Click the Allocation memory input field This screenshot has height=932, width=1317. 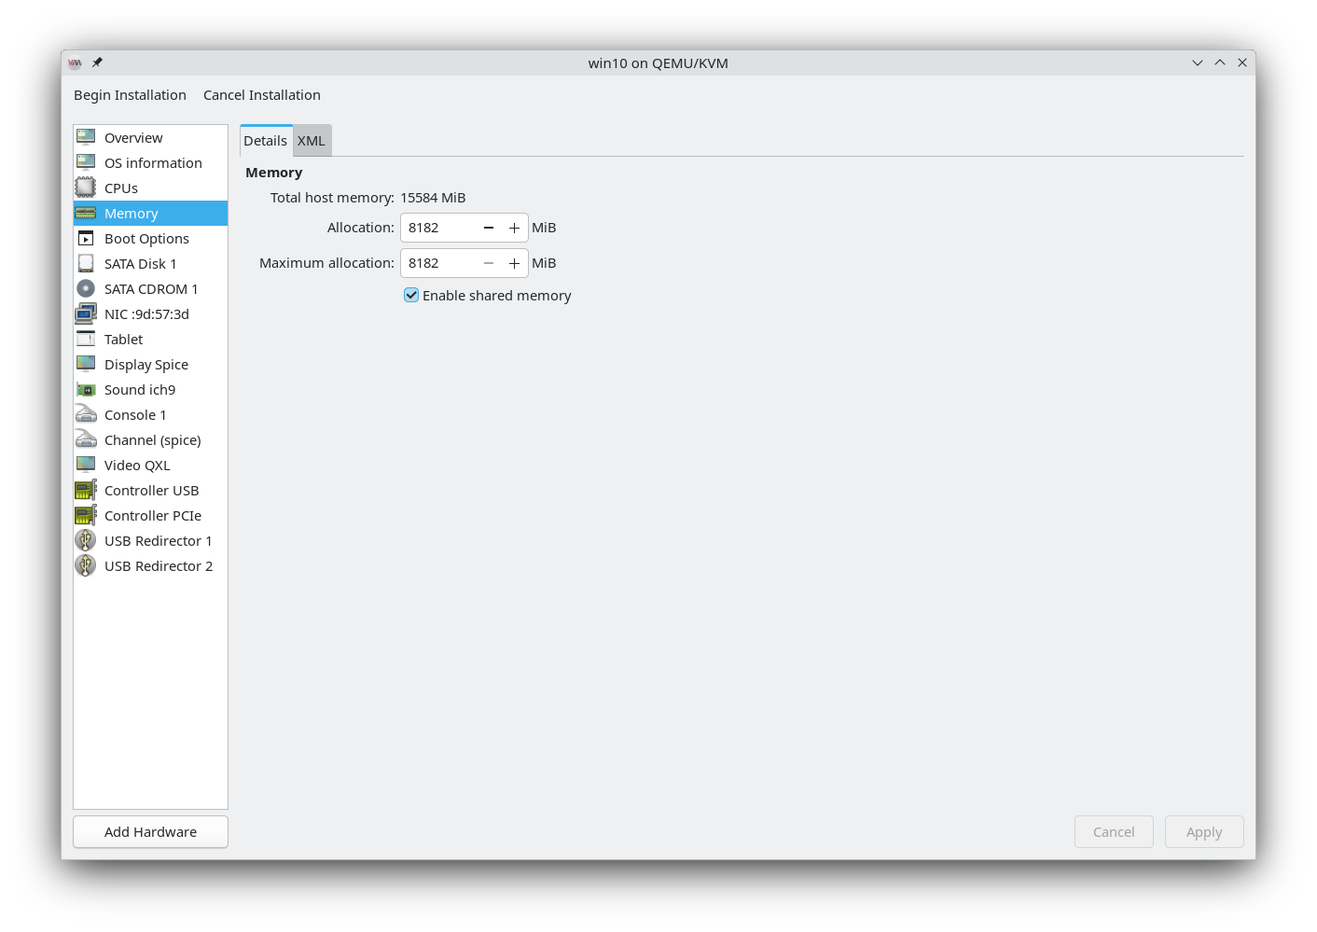438,228
